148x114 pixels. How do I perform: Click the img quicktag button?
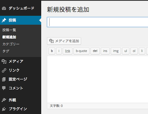pos(116,51)
